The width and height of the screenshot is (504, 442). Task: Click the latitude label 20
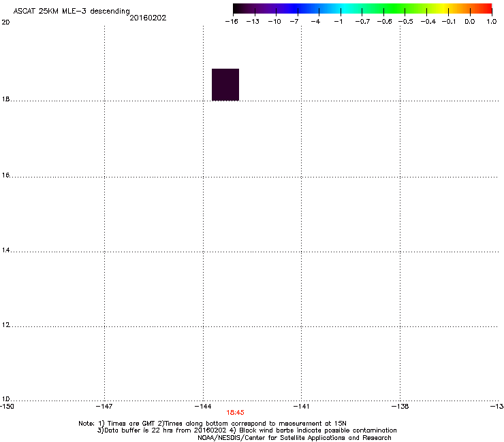(5, 22)
